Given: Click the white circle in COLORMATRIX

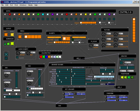Looking at the screenshot, I should 60,57.
